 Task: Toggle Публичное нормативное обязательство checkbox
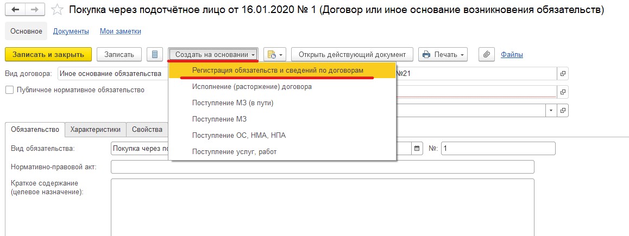click(x=10, y=90)
